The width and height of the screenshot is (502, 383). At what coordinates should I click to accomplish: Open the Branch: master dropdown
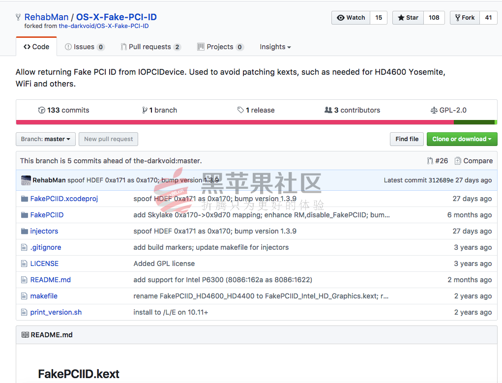(46, 139)
